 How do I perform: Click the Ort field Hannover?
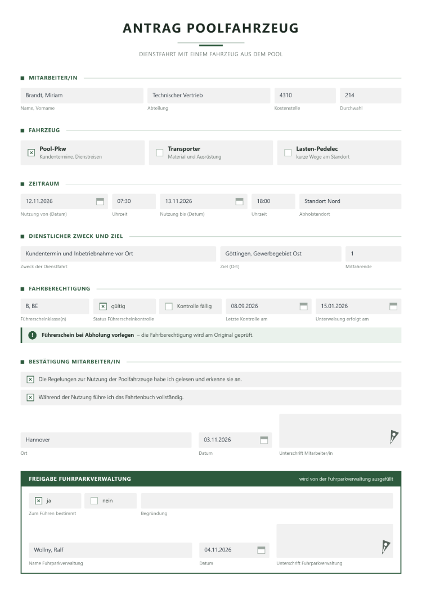click(106, 440)
